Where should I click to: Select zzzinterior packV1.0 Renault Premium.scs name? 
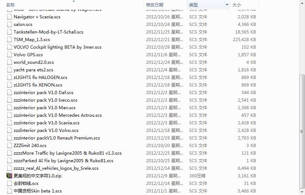click(x=57, y=138)
